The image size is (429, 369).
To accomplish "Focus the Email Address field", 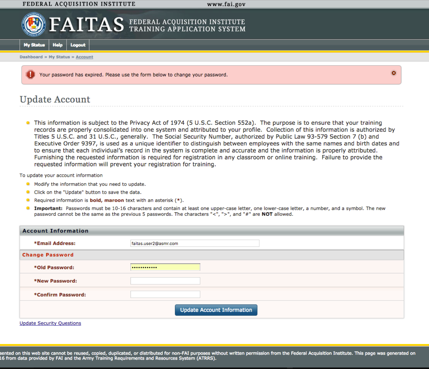I will (195, 243).
